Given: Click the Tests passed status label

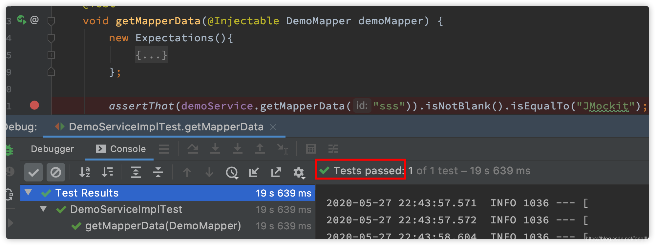Looking at the screenshot, I should click(369, 171).
